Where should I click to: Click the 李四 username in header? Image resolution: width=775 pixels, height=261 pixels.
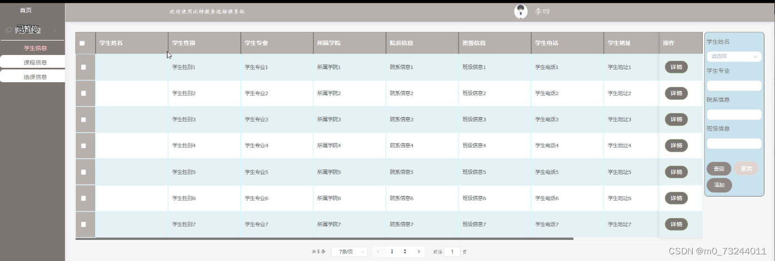542,12
